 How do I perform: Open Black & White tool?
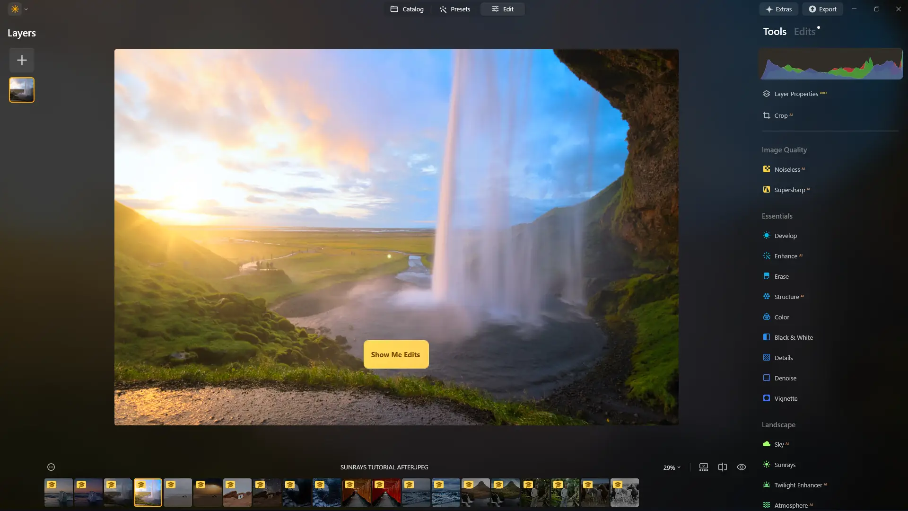793,337
